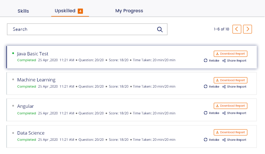The image size is (265, 154).
Task: Click grey status dot of Data Science
Action: tap(13, 133)
